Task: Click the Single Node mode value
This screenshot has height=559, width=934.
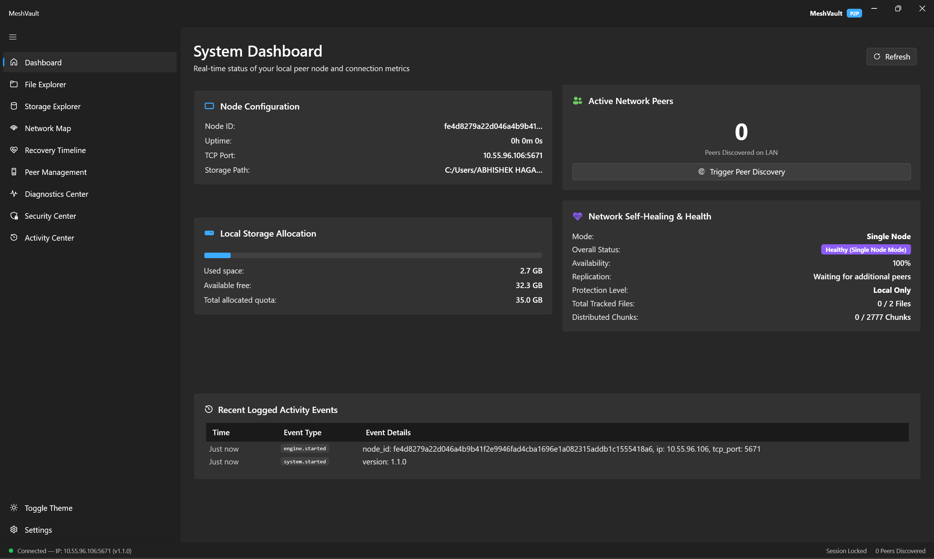Action: (x=888, y=236)
